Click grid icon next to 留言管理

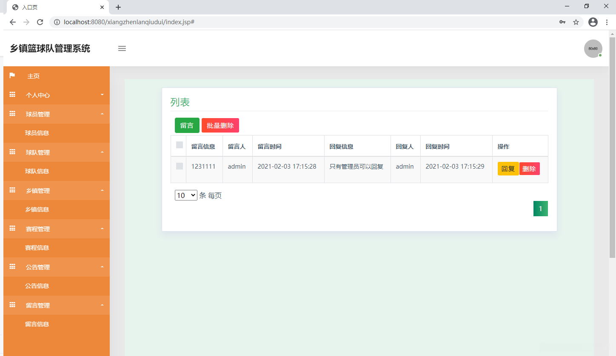pos(12,305)
